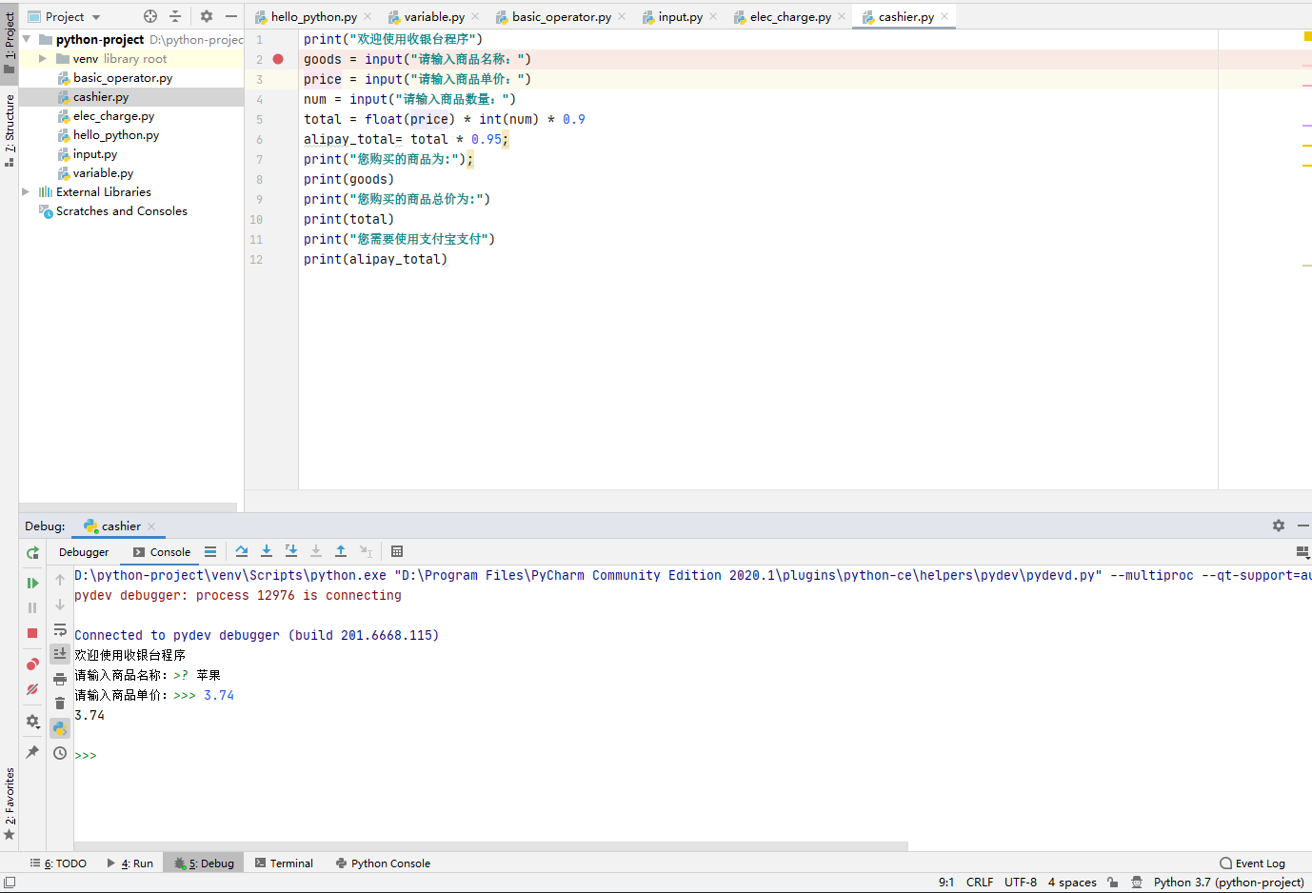
Task: Toggle Python debug console prompt
Action: pyautogui.click(x=60, y=728)
